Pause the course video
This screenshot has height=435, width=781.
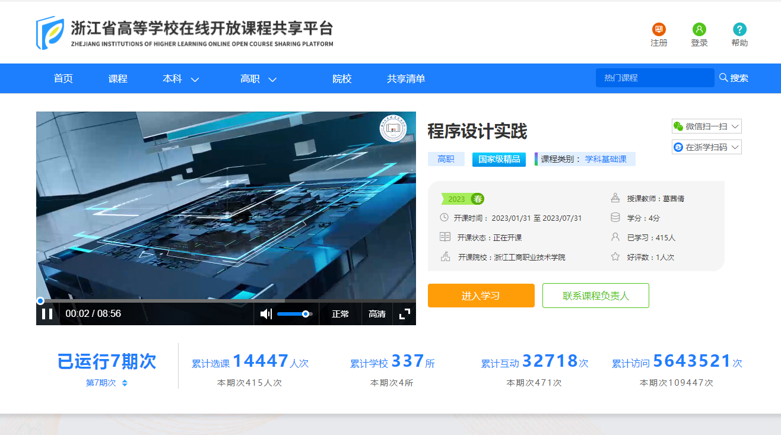47,314
